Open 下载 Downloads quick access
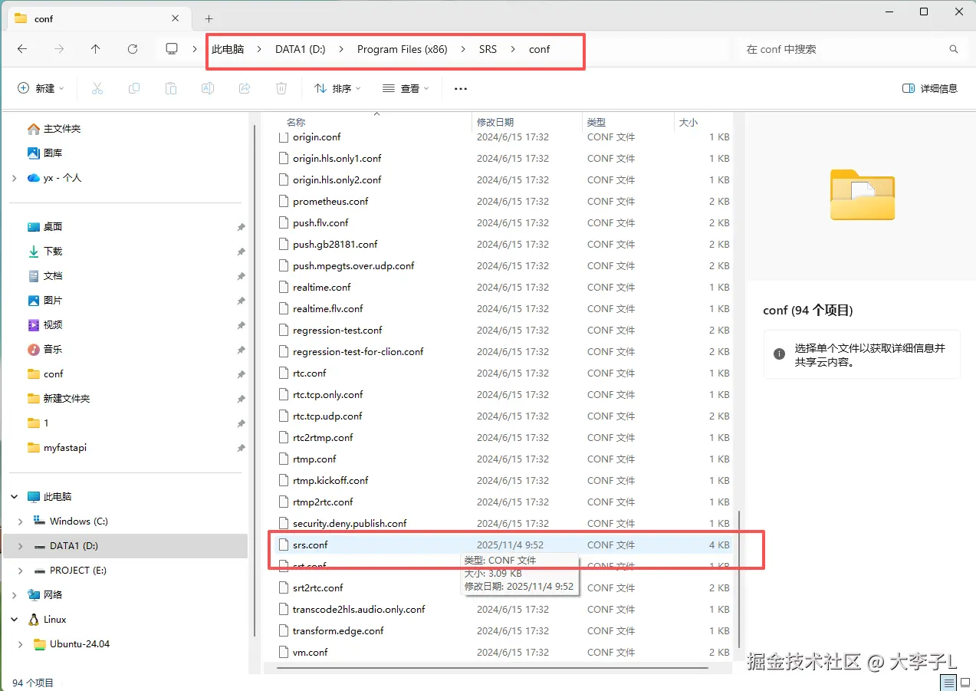976x691 pixels. click(x=45, y=252)
